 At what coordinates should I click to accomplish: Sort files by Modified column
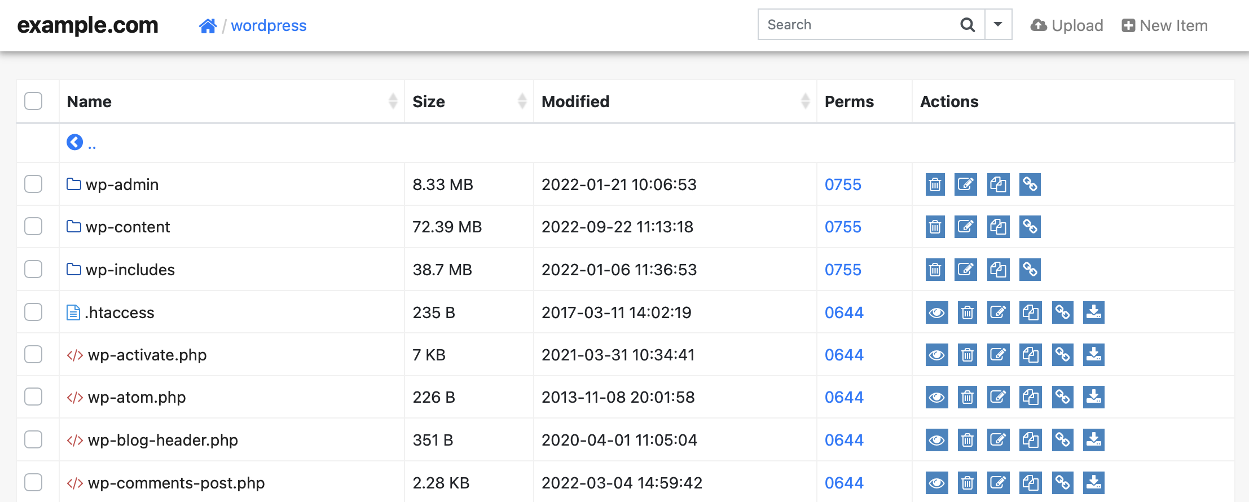(x=575, y=102)
